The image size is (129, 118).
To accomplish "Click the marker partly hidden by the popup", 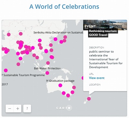I will click(83, 78).
